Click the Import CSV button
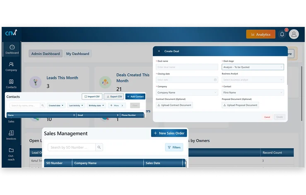This screenshot has width=306, height=195. (x=92, y=96)
